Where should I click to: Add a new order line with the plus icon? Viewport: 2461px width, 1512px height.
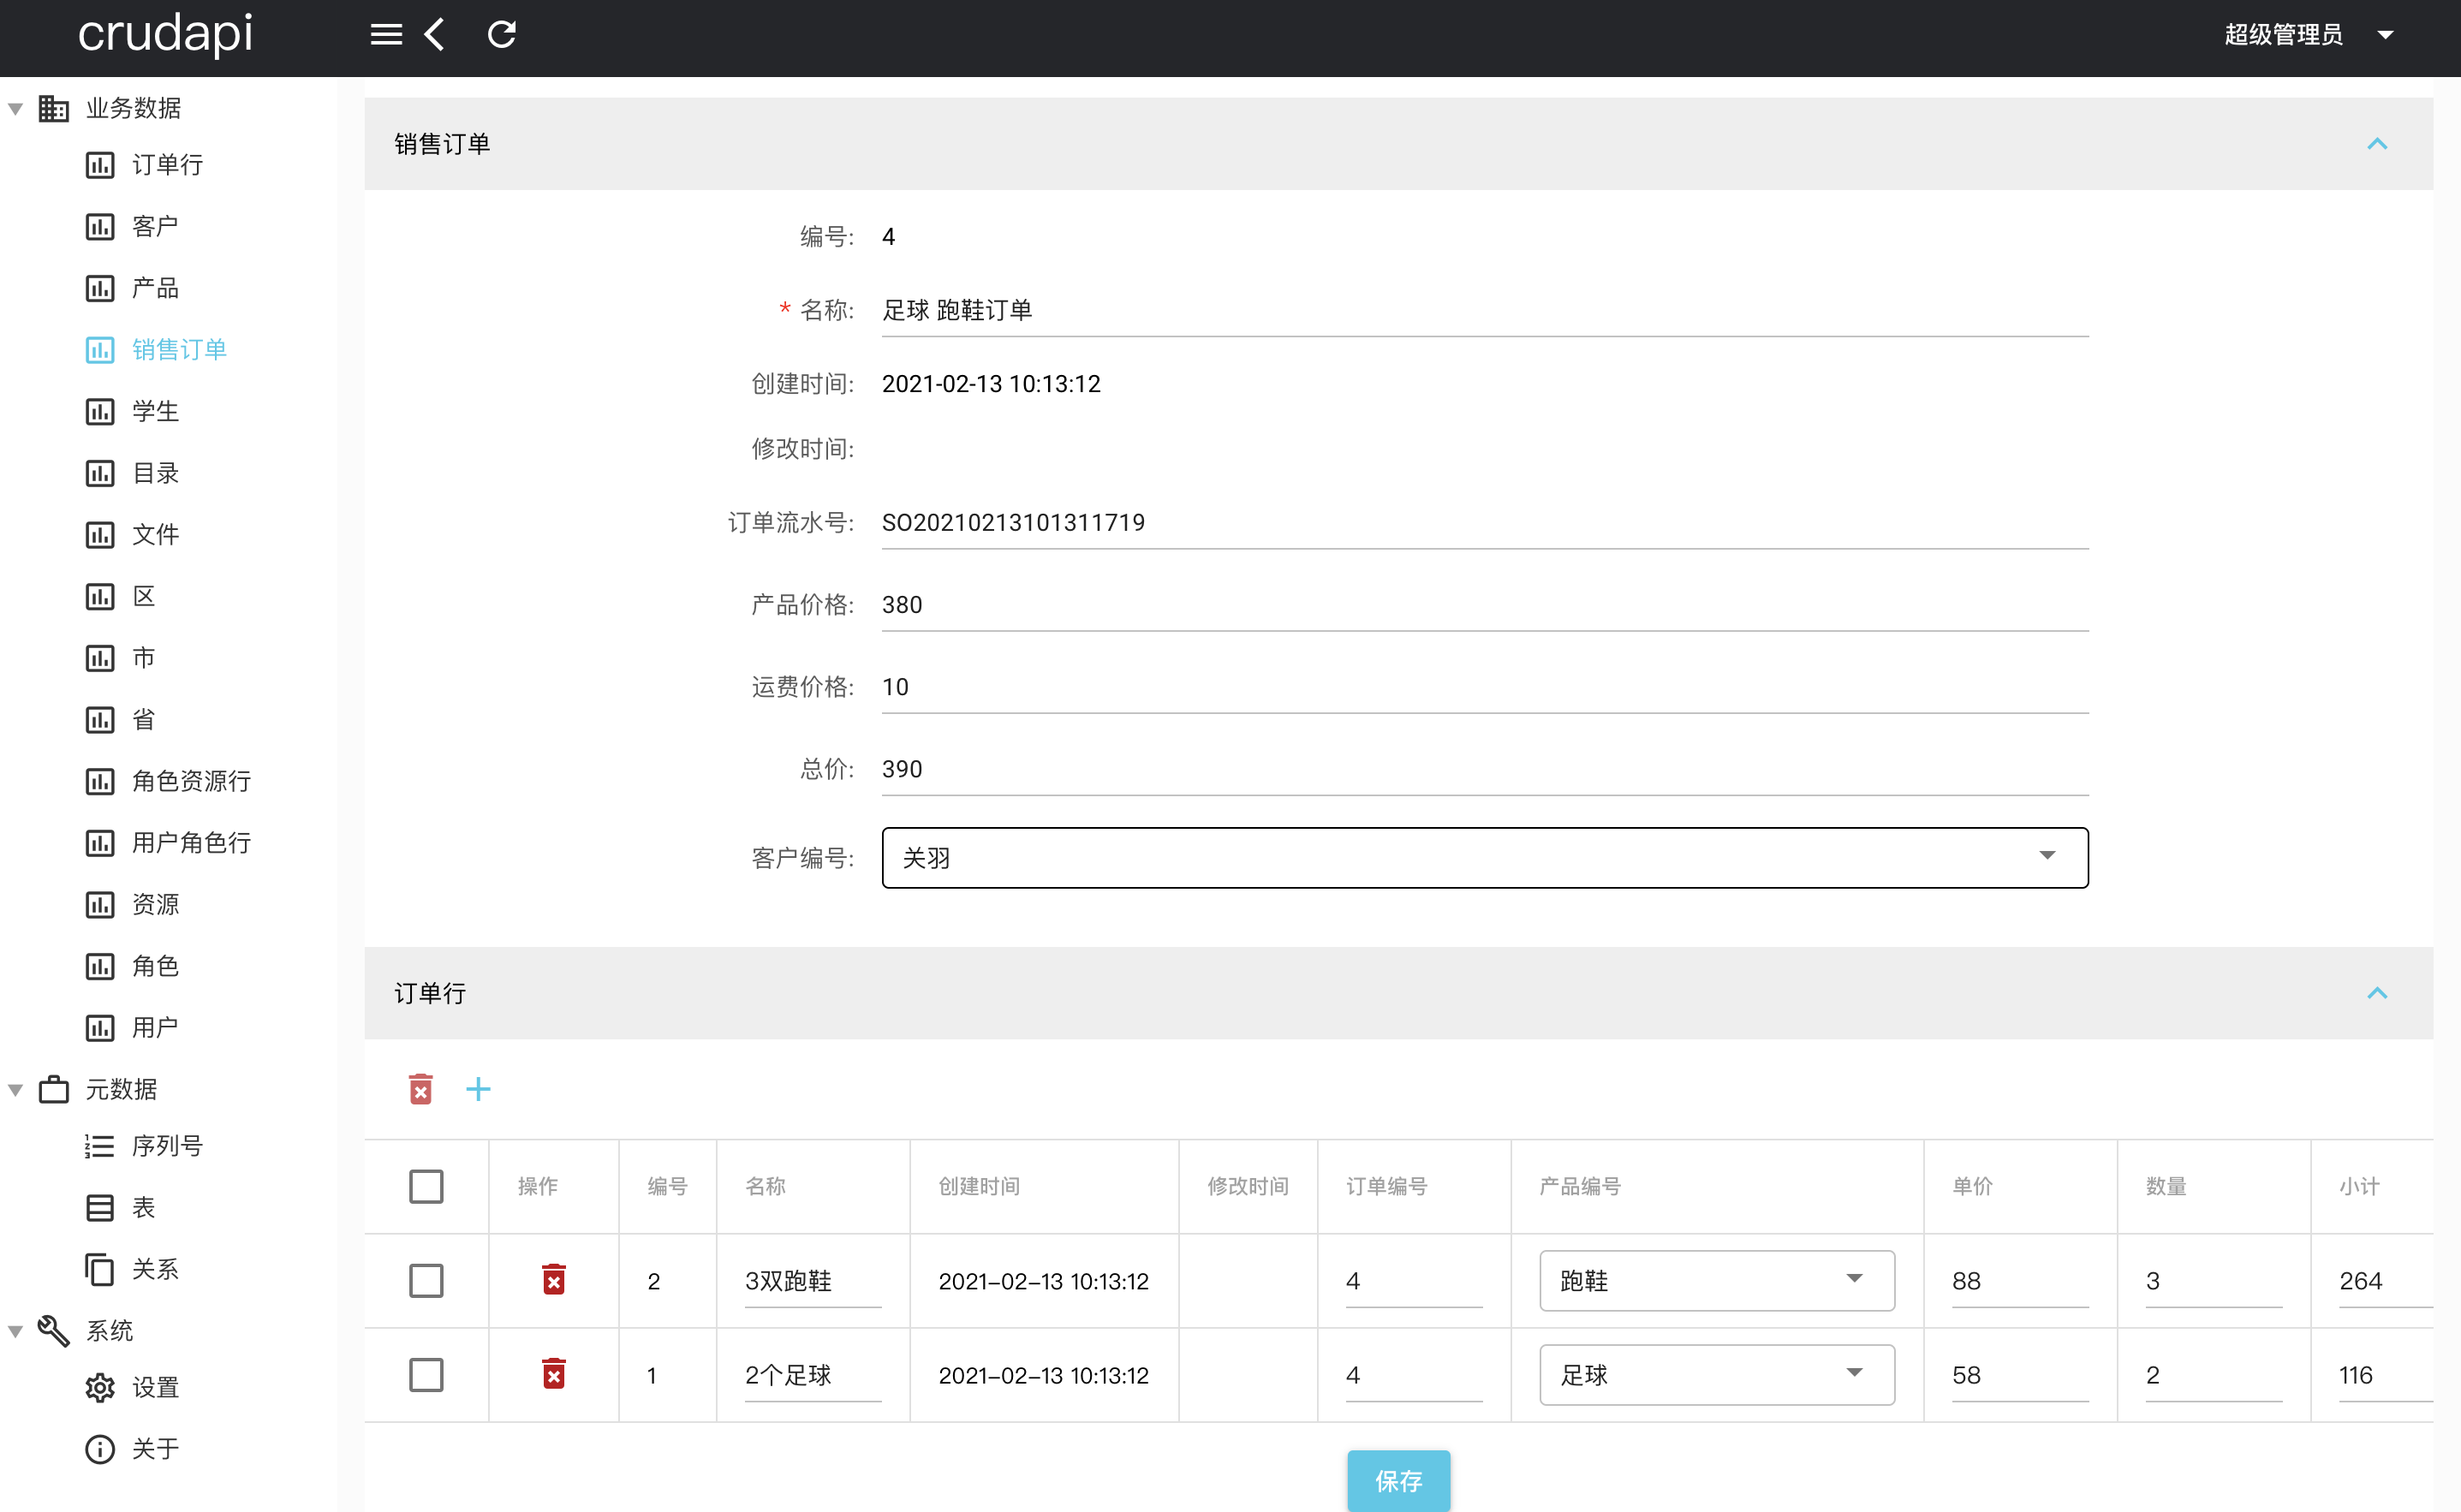479,1089
